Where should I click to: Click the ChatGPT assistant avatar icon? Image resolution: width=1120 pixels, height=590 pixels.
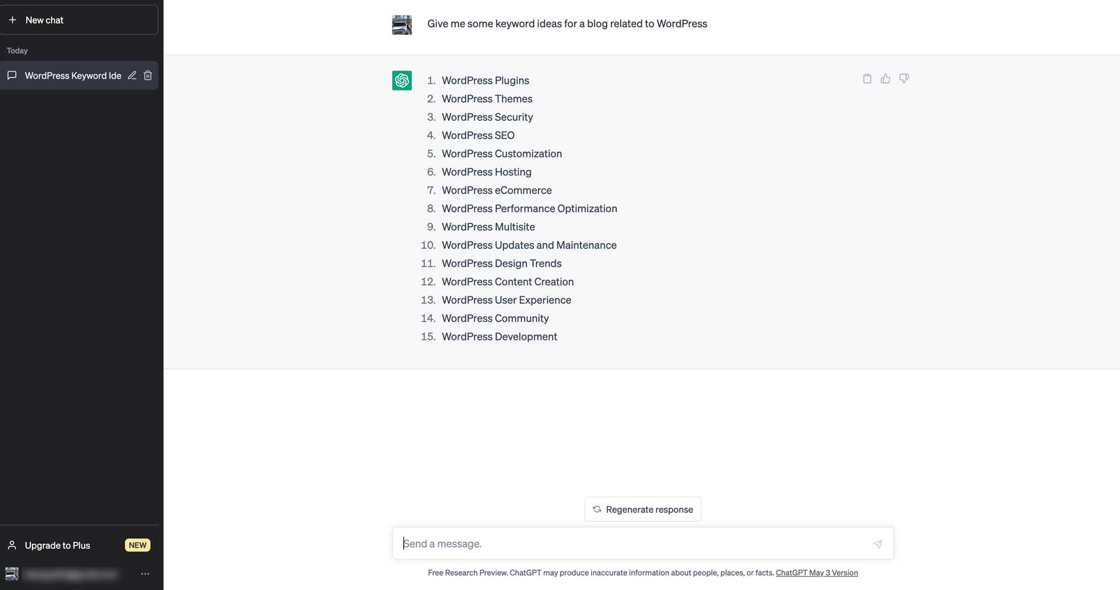click(x=402, y=80)
